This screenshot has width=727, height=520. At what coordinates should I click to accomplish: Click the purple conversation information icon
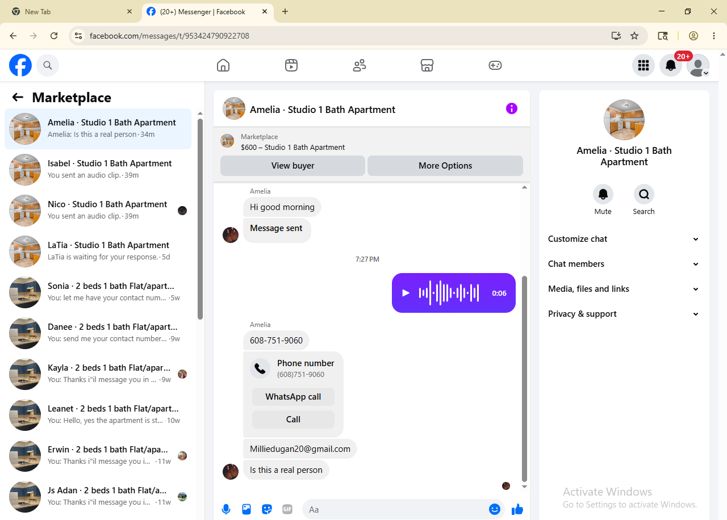coord(512,108)
